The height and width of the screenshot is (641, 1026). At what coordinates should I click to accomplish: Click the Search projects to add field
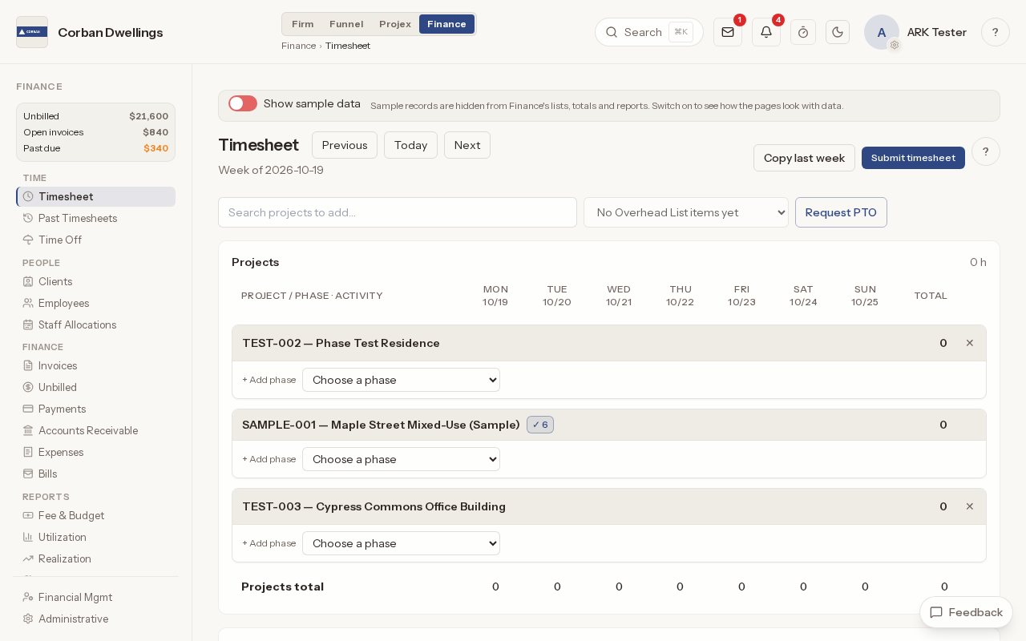tap(398, 212)
